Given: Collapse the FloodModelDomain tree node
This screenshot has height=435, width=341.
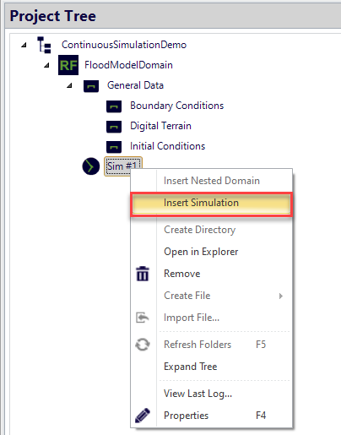Looking at the screenshot, I should 47,65.
